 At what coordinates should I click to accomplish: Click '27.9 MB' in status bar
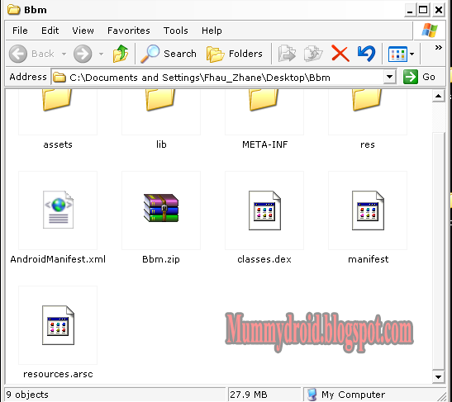249,395
